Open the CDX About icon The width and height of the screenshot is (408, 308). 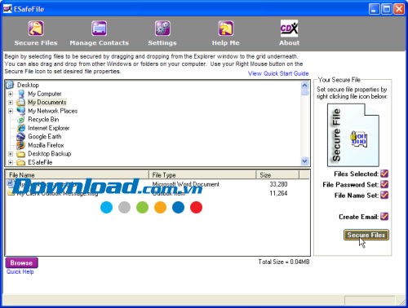(289, 29)
